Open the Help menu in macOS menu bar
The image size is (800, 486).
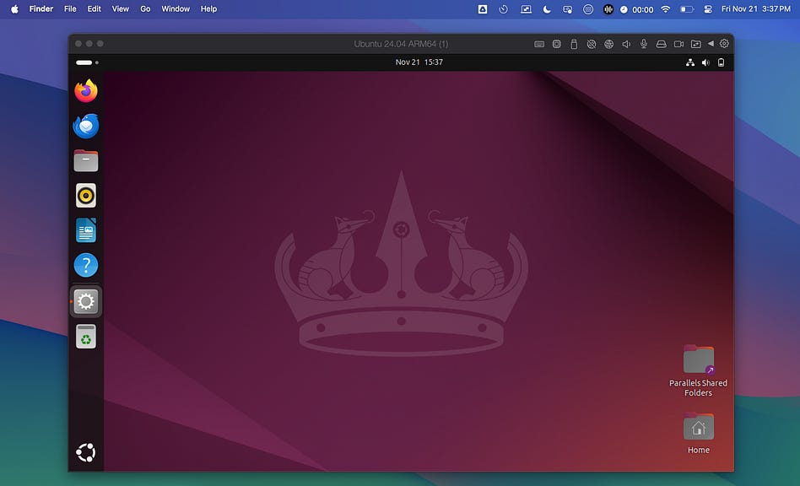tap(208, 9)
